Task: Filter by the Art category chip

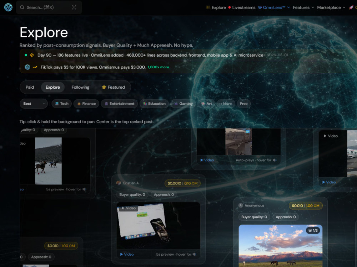Action: pyautogui.click(x=206, y=104)
